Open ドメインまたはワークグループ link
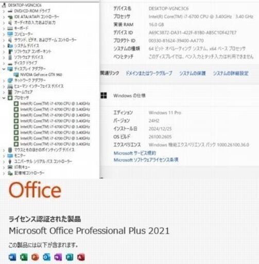 pyautogui.click(x=149, y=73)
